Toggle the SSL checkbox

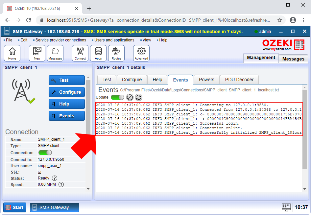click(x=39, y=172)
